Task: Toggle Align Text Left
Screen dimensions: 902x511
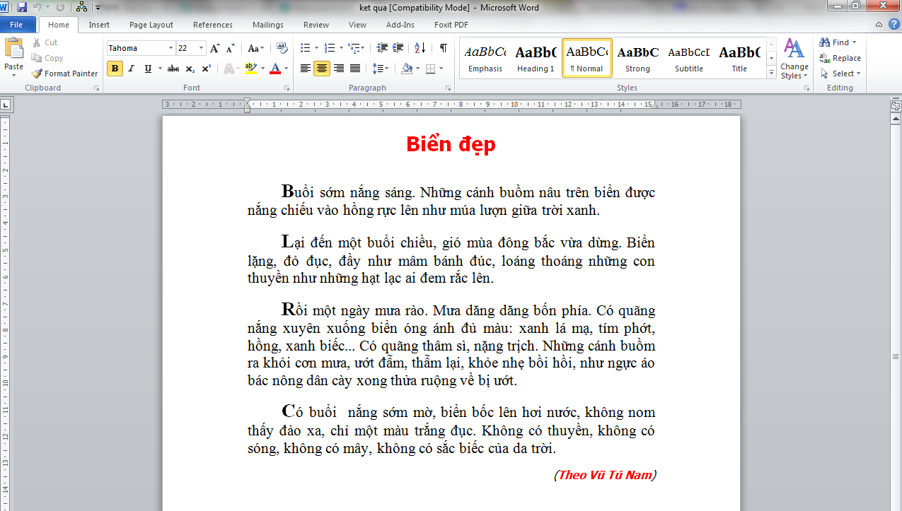Action: (306, 69)
